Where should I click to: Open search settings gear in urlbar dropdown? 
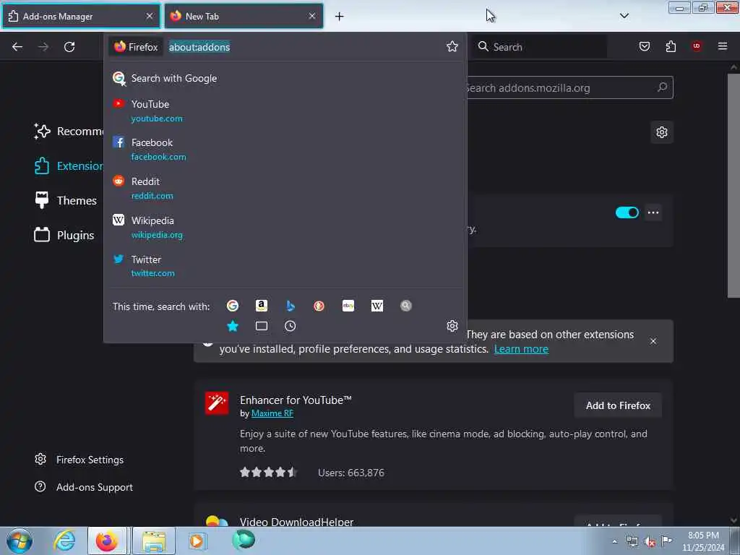(x=452, y=326)
